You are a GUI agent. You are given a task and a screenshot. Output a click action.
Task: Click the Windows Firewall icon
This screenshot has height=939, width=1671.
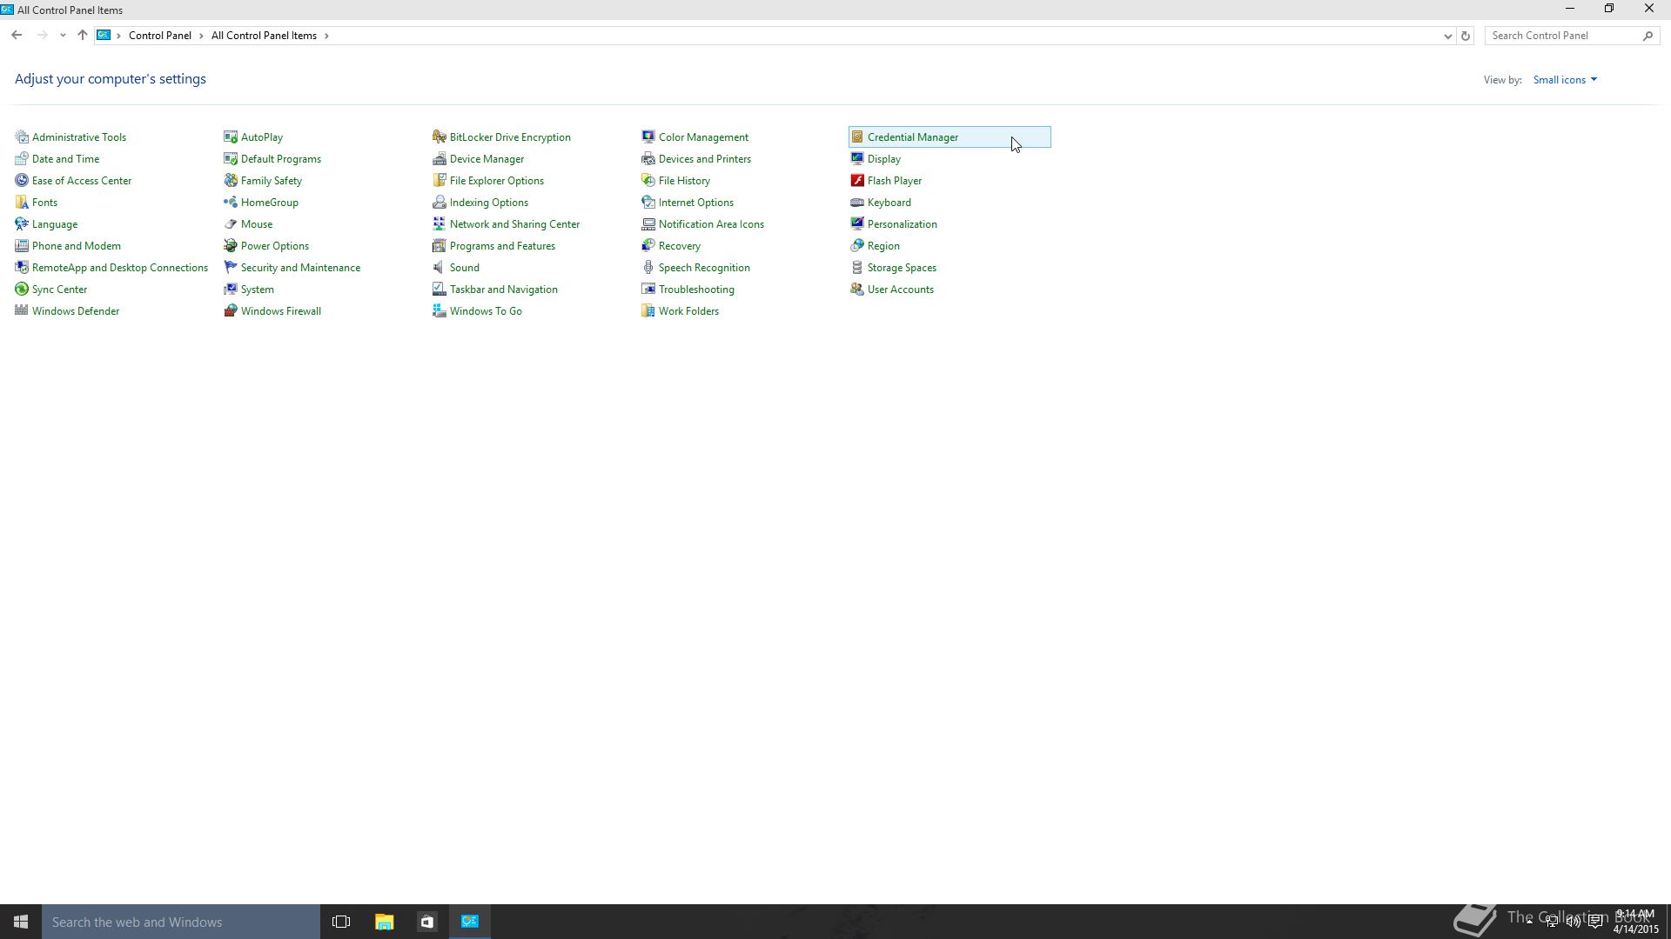[231, 311]
